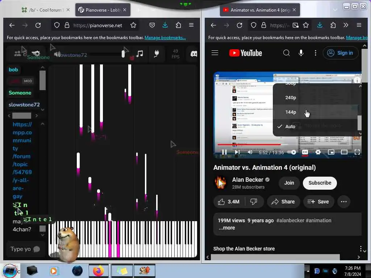The height and width of the screenshot is (278, 371).
Task: Click the music note icon in Pianoverse
Action: point(139,54)
